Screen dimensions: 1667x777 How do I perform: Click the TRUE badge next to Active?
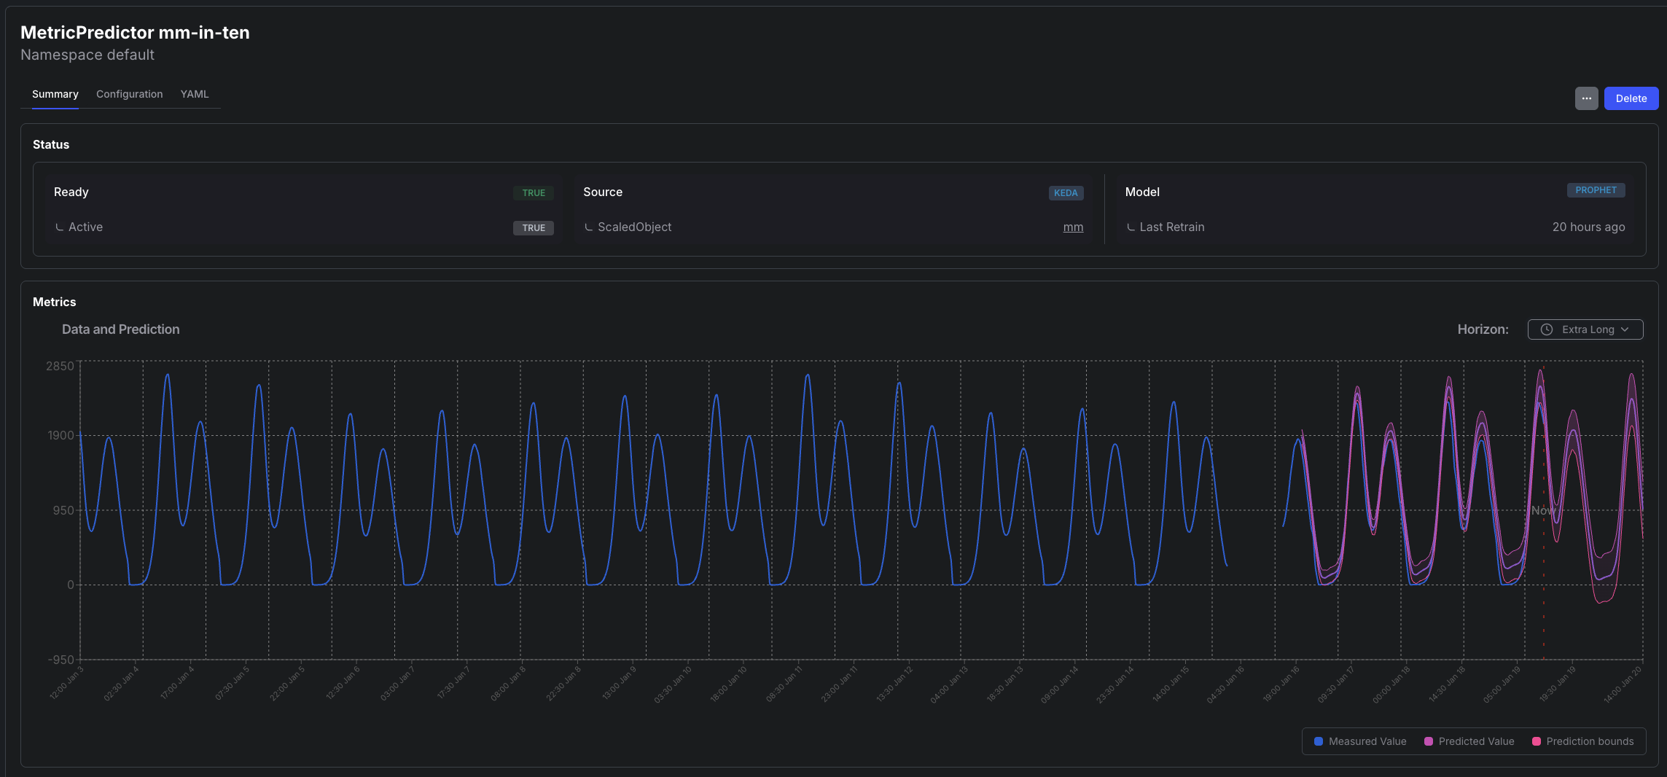point(533,228)
